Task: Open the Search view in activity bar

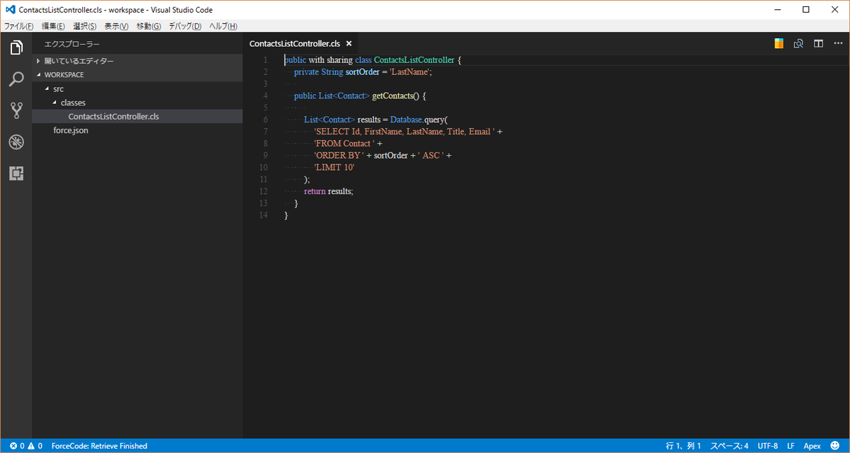Action: click(x=16, y=79)
